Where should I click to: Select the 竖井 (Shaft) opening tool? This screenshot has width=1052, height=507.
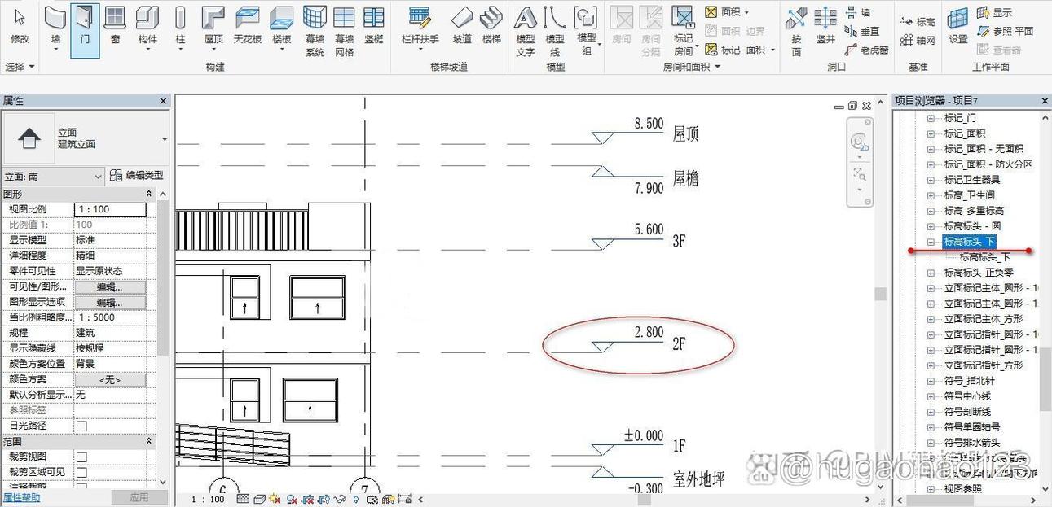click(x=825, y=25)
